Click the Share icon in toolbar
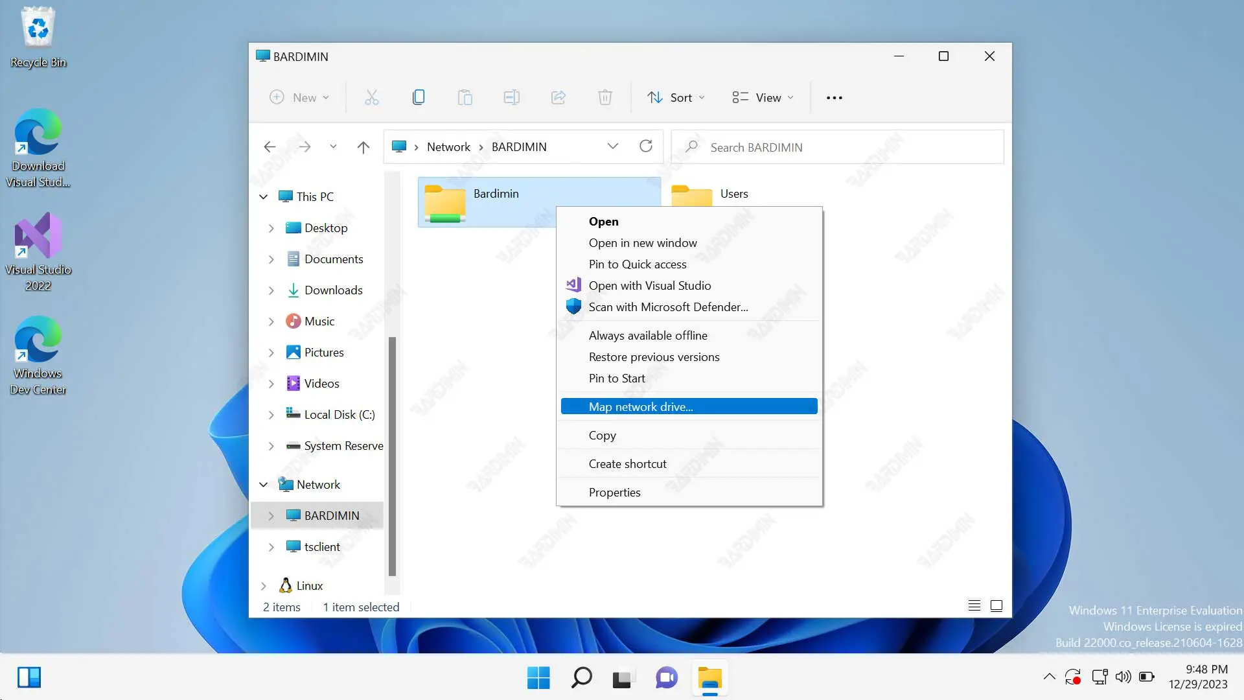Viewport: 1244px width, 700px height. click(559, 97)
